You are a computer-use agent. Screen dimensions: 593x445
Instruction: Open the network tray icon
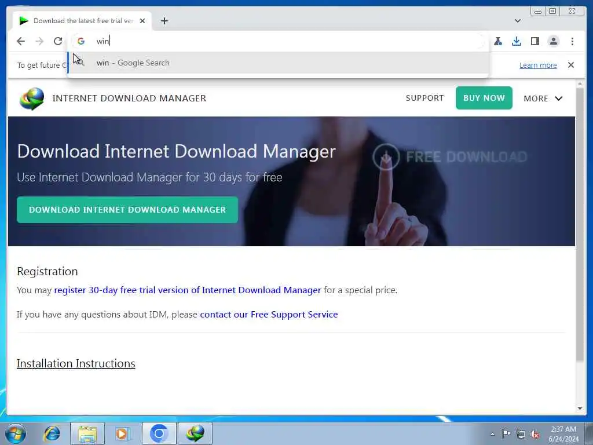pyautogui.click(x=521, y=434)
